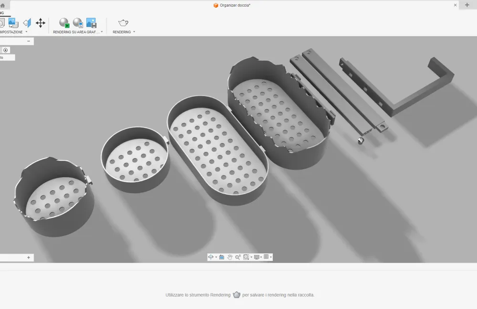Capture image with the picture-and-floppy icon
The height and width of the screenshot is (309, 477).
point(91,23)
